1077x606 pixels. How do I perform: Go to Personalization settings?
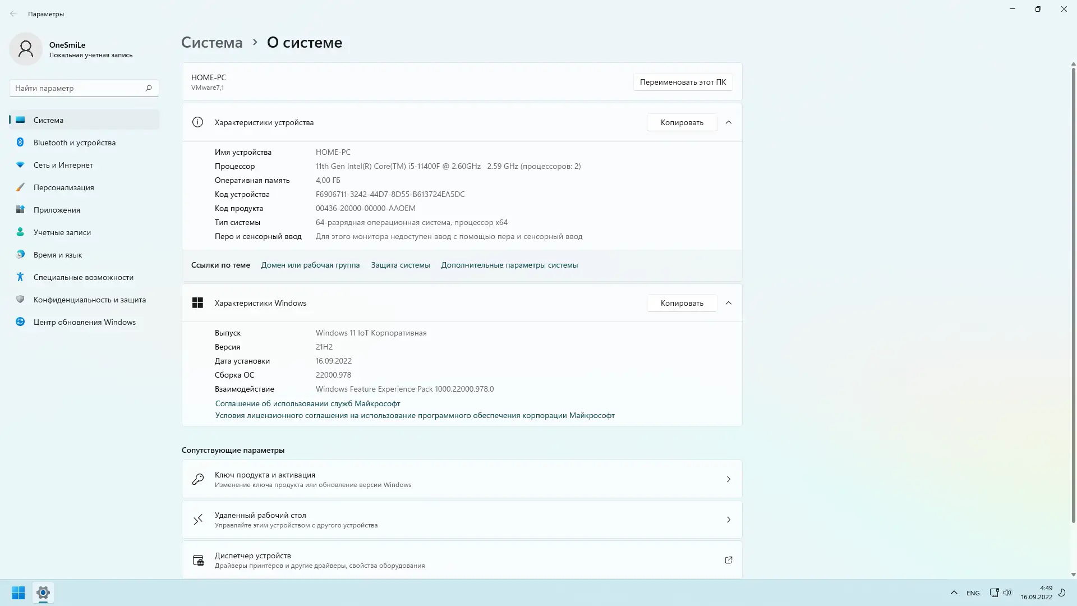click(x=63, y=187)
